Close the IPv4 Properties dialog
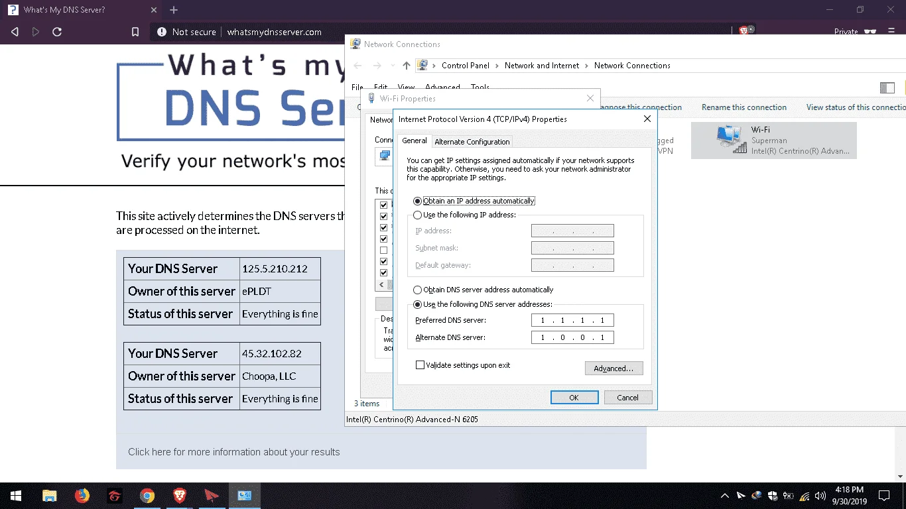 tap(647, 119)
